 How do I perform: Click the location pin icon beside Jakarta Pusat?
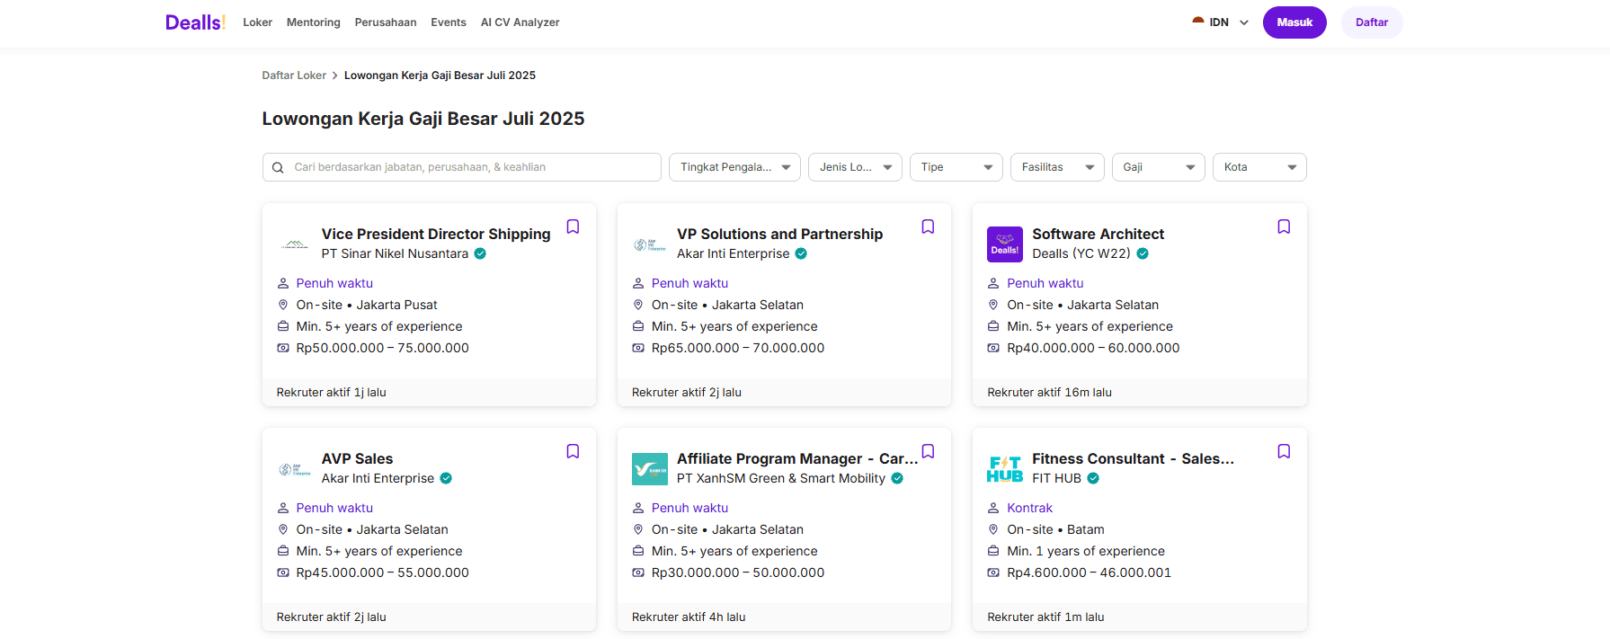283,305
